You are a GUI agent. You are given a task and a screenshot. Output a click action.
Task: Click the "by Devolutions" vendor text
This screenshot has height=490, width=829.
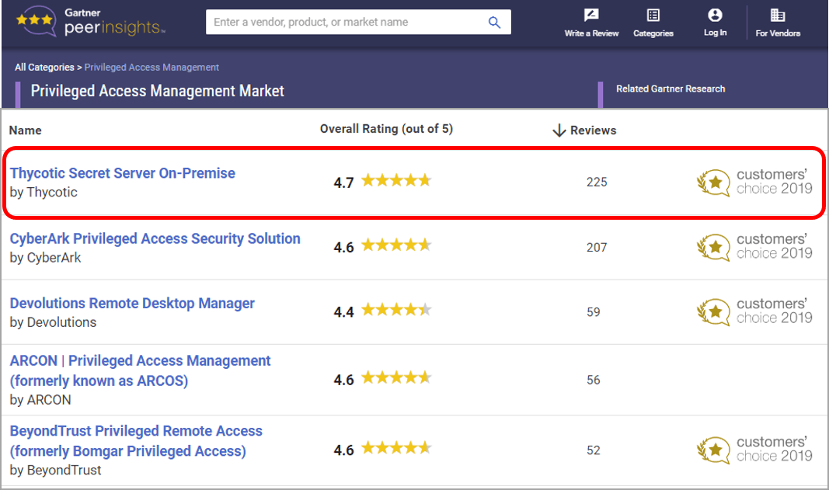[x=53, y=322]
